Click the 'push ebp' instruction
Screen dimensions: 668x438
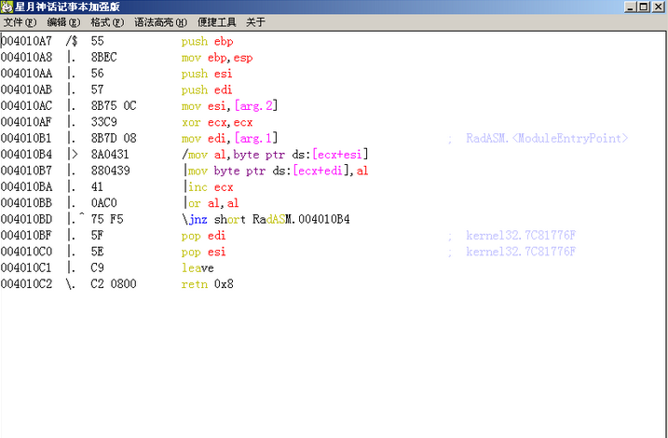coord(207,41)
